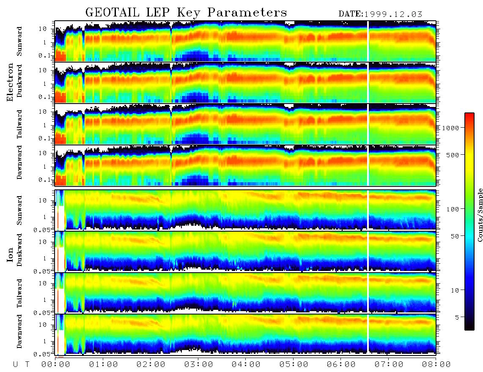483x372 pixels.
Task: Select the Electron Sunward spectrogram panel
Action: (245, 41)
